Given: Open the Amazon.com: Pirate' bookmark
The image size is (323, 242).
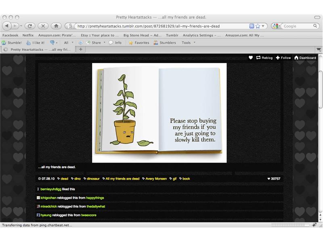Looking at the screenshot, I should tap(57, 35).
